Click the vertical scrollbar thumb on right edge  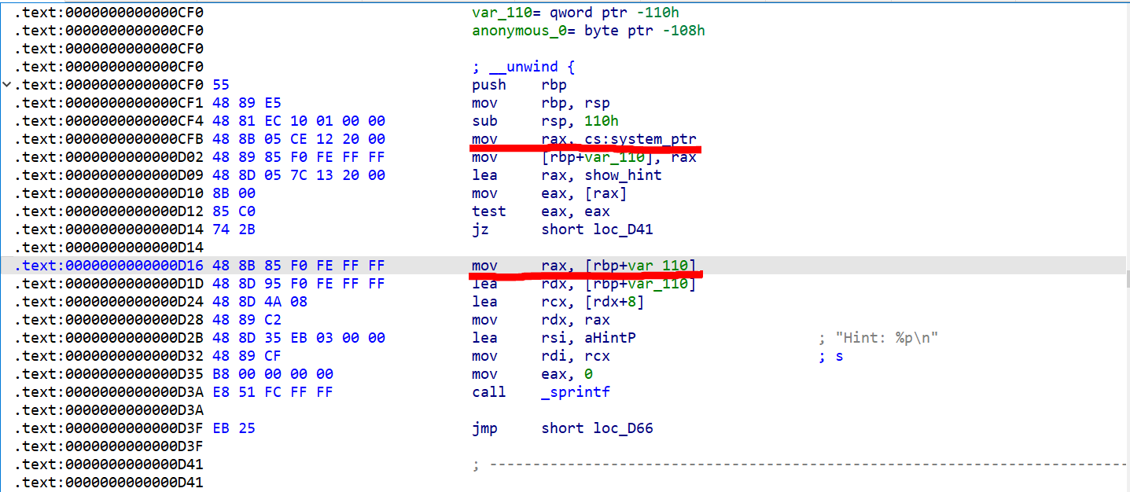tap(1126, 279)
